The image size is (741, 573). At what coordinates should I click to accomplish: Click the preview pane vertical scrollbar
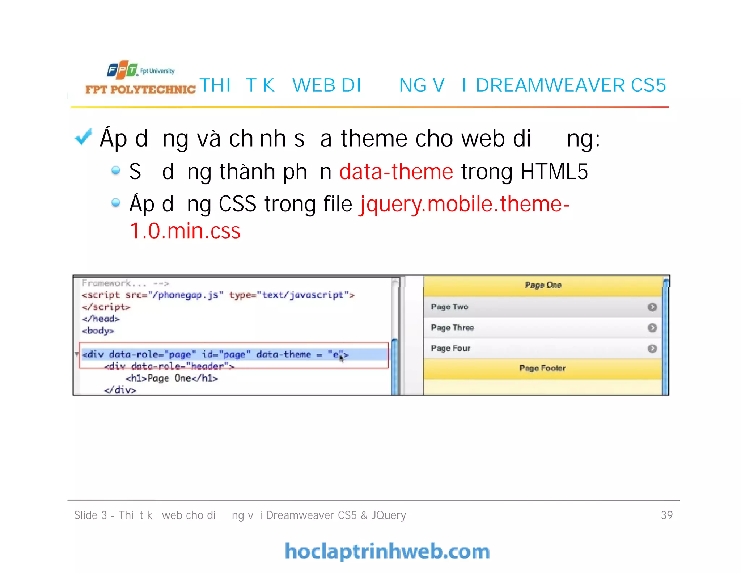(x=665, y=336)
